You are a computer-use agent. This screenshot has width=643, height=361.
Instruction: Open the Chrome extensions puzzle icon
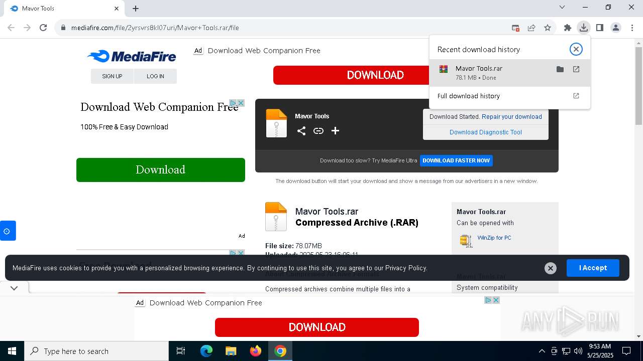coord(568,28)
